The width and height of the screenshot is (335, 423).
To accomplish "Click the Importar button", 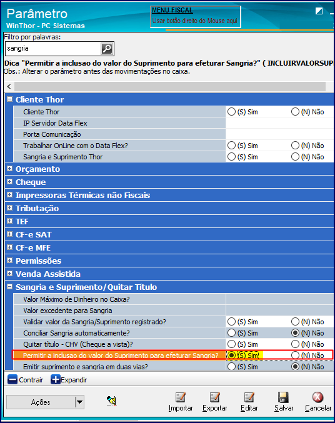I will [181, 402].
